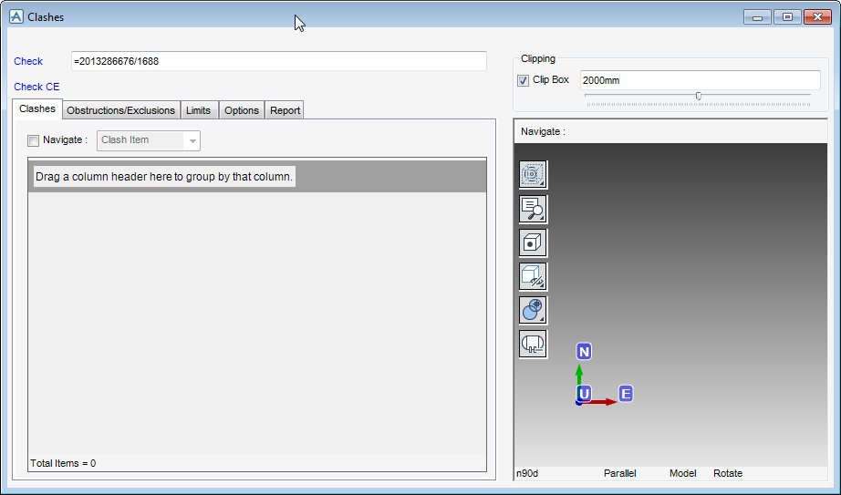The width and height of the screenshot is (841, 495).
Task: Click the Total Items = 0 text
Action: 63,463
